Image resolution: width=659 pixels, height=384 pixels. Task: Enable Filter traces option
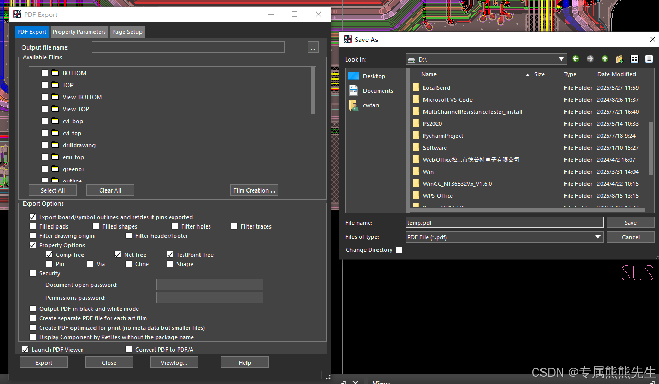234,226
